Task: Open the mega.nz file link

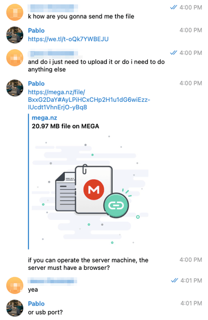Action: click(x=89, y=100)
